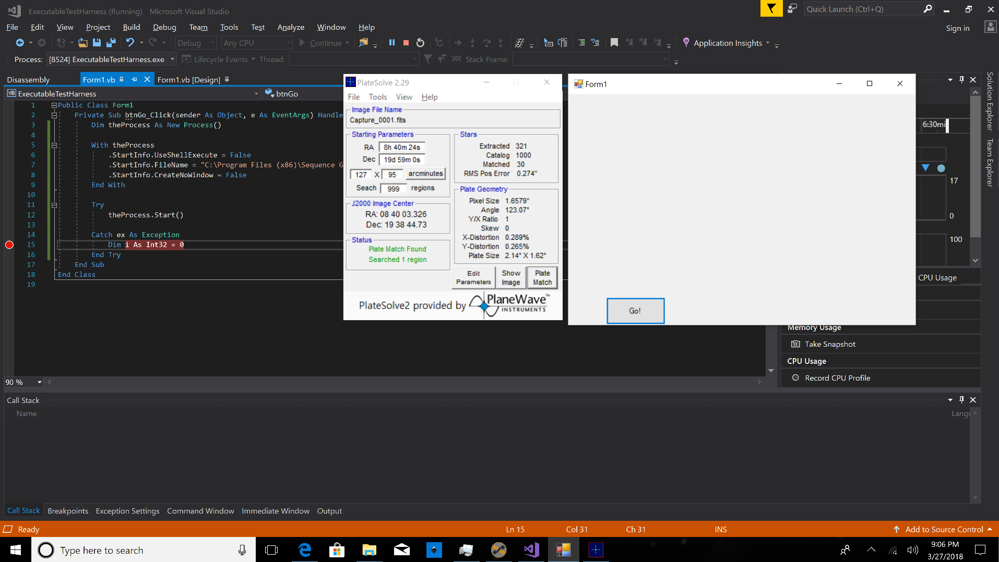Switch to the Immediate Window tab
This screenshot has height=562, width=999.
coord(276,511)
